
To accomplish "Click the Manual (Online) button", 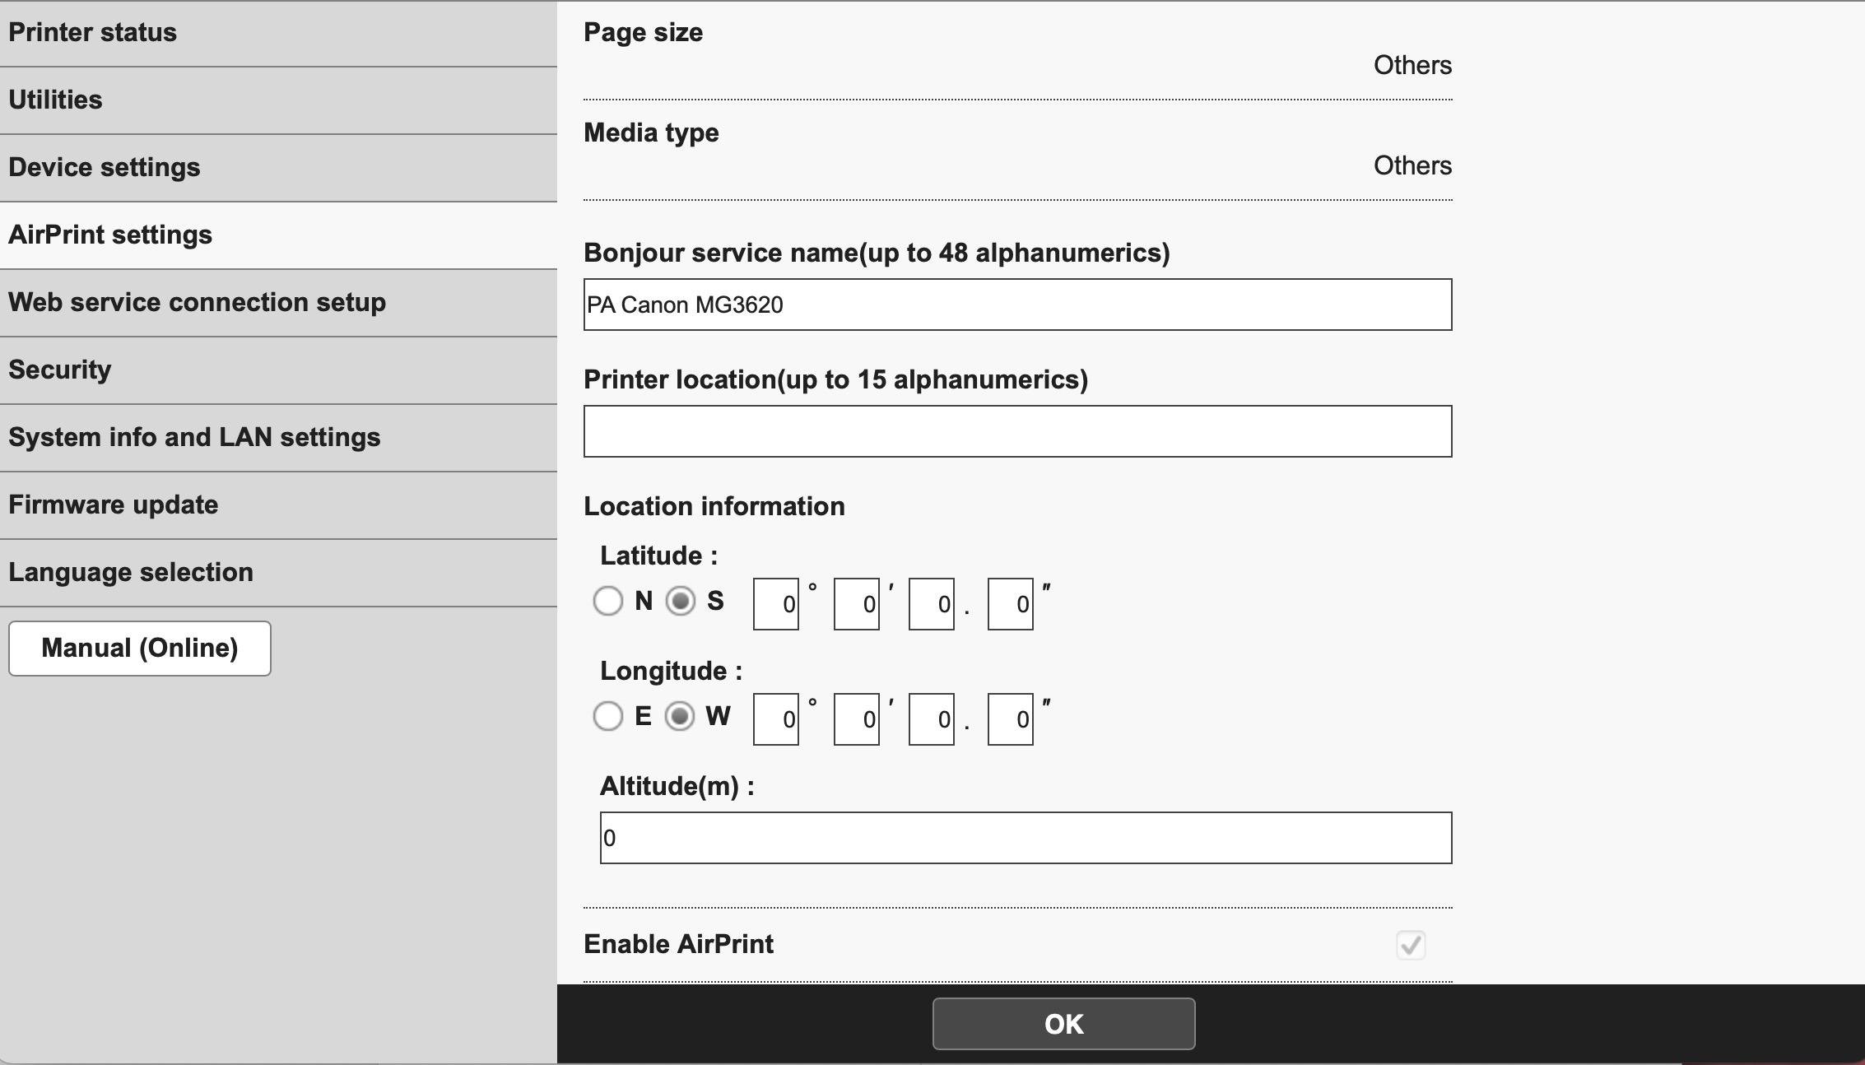I will pyautogui.click(x=140, y=649).
